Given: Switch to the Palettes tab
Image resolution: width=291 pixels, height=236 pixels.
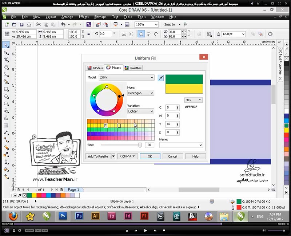Looking at the screenshot, I should (133, 68).
